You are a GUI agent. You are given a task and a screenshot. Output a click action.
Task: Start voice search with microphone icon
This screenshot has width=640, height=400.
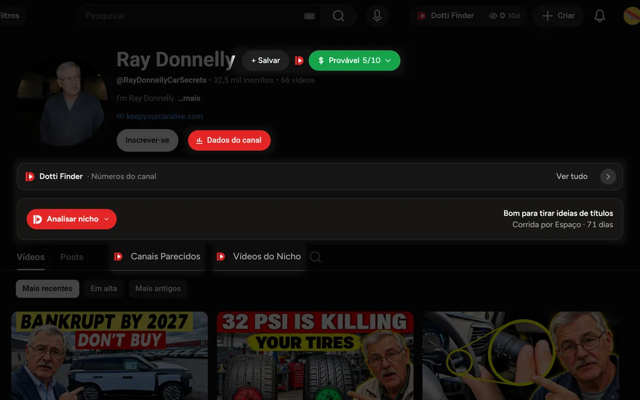[377, 16]
